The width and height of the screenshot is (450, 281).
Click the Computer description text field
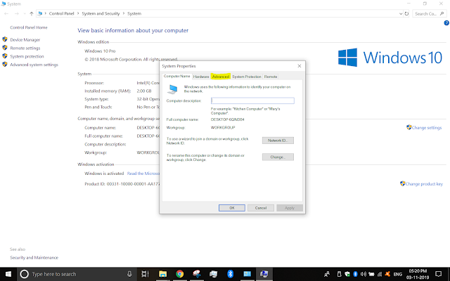(x=252, y=100)
